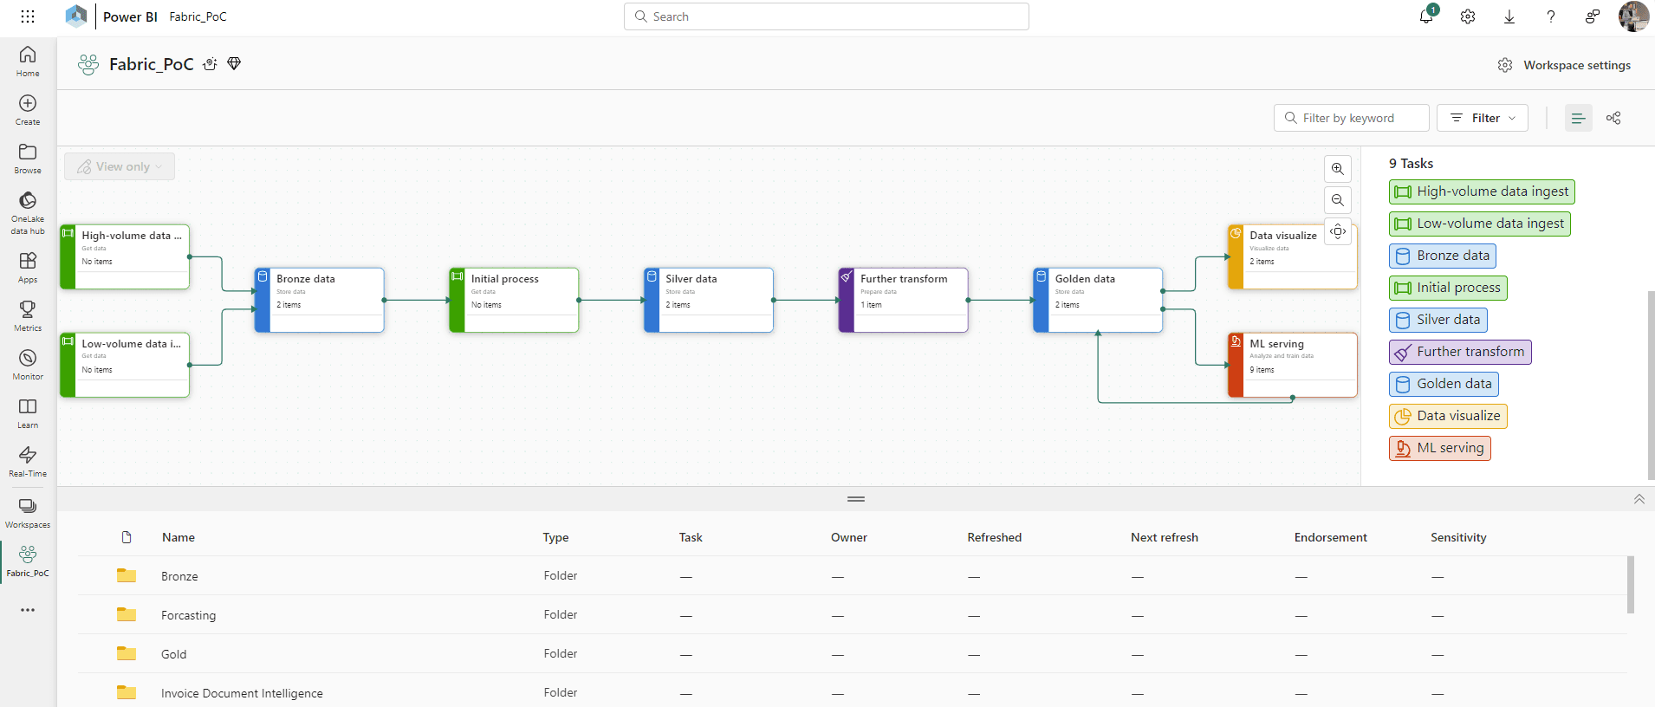The image size is (1655, 707).
Task: Click the Power BI logo text
Action: coord(130,16)
